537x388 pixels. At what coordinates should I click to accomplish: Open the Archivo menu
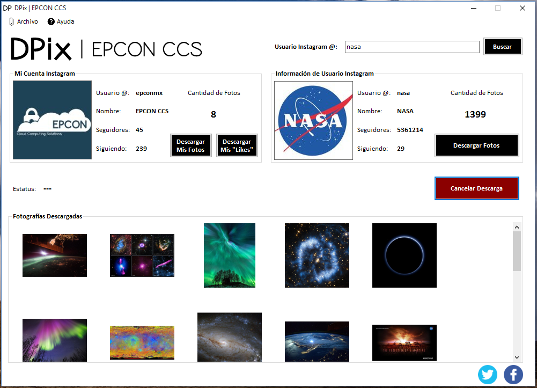point(23,21)
